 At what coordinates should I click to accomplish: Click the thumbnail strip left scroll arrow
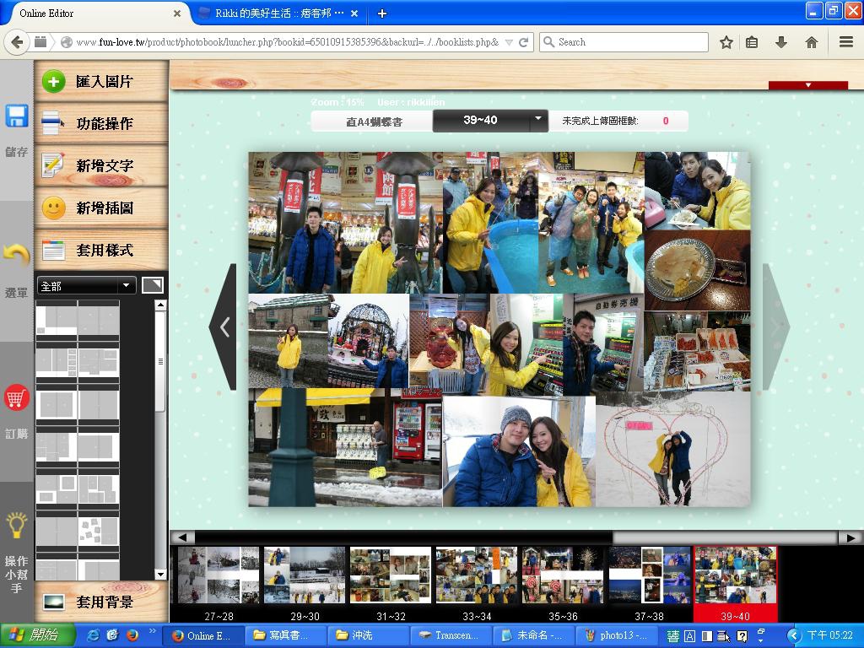click(182, 537)
